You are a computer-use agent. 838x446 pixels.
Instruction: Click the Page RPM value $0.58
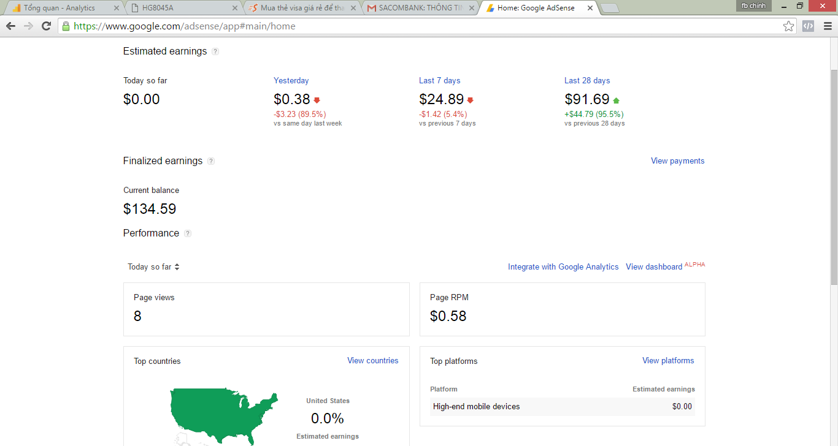click(448, 316)
